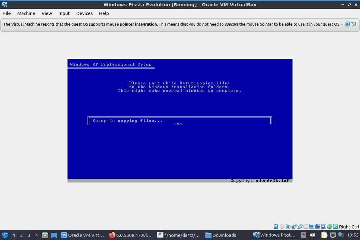The height and width of the screenshot is (240, 360).
Task: Open the Help menu
Action: click(104, 13)
